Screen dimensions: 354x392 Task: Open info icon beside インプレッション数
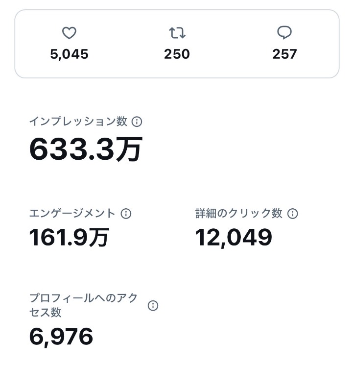click(137, 122)
